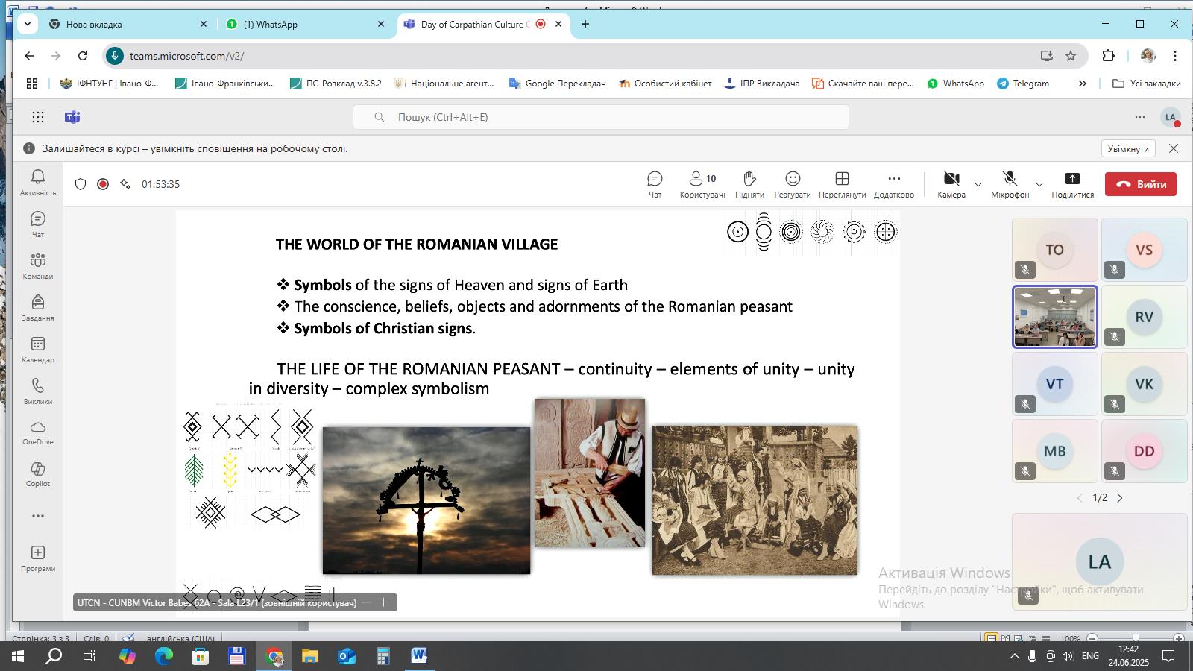Screen dimensions: 1193x671
Task: Open File Explorer from the taskbar
Action: pyautogui.click(x=309, y=656)
